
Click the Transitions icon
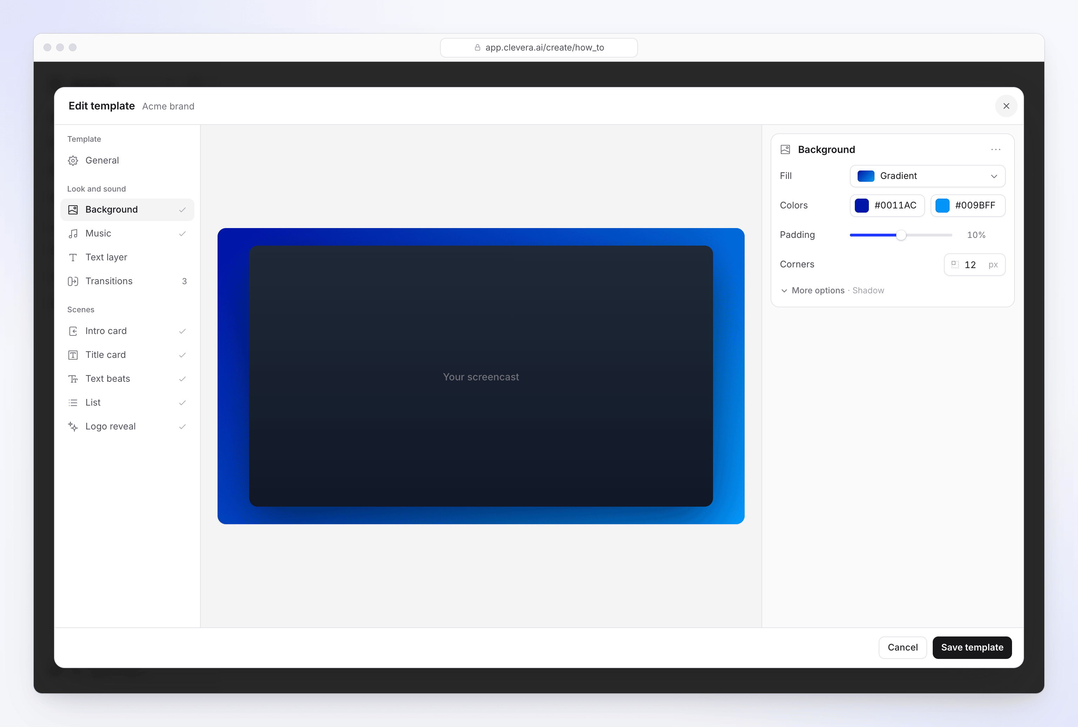(x=73, y=281)
